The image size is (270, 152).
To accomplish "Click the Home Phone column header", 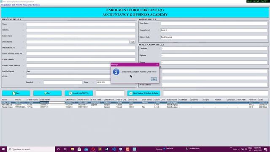I will [x=84, y=100].
